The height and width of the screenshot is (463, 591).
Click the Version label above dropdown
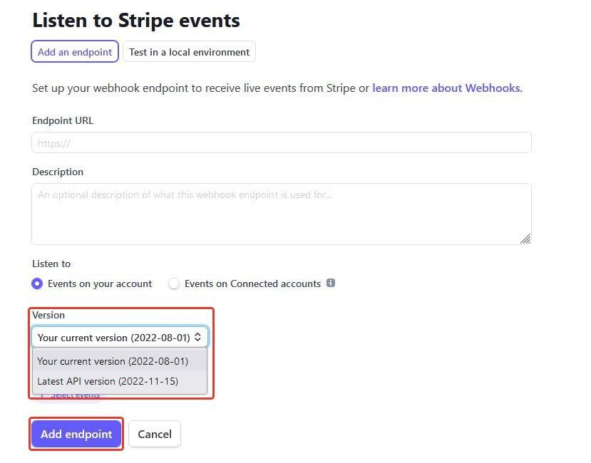[x=48, y=315]
